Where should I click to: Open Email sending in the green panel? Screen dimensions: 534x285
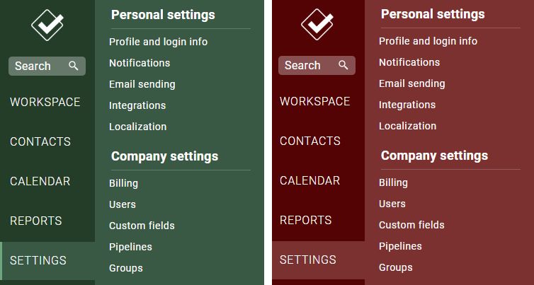(142, 84)
